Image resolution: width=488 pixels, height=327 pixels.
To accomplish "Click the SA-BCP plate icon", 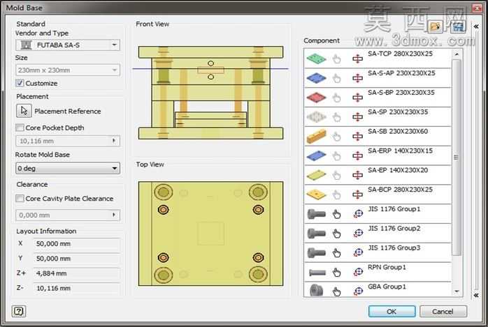I will coord(316,195).
